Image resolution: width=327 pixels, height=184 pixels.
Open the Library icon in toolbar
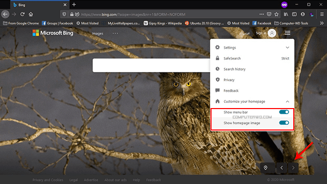[x=286, y=14]
